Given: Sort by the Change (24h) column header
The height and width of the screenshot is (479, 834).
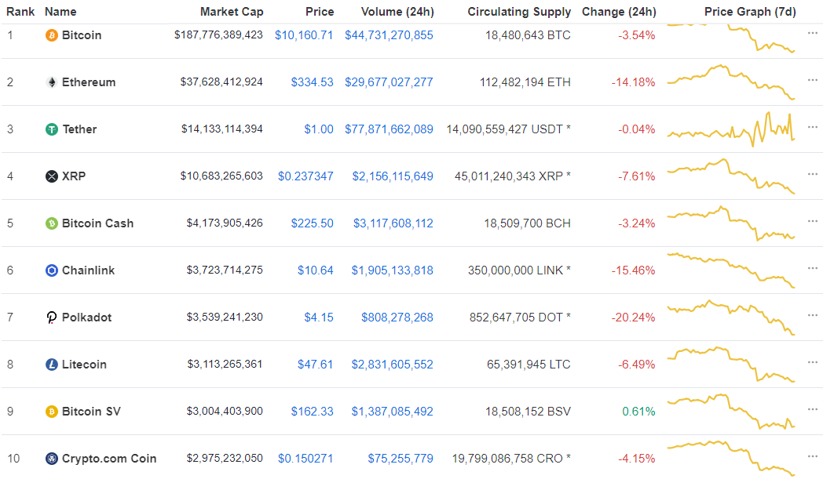Looking at the screenshot, I should coord(619,12).
